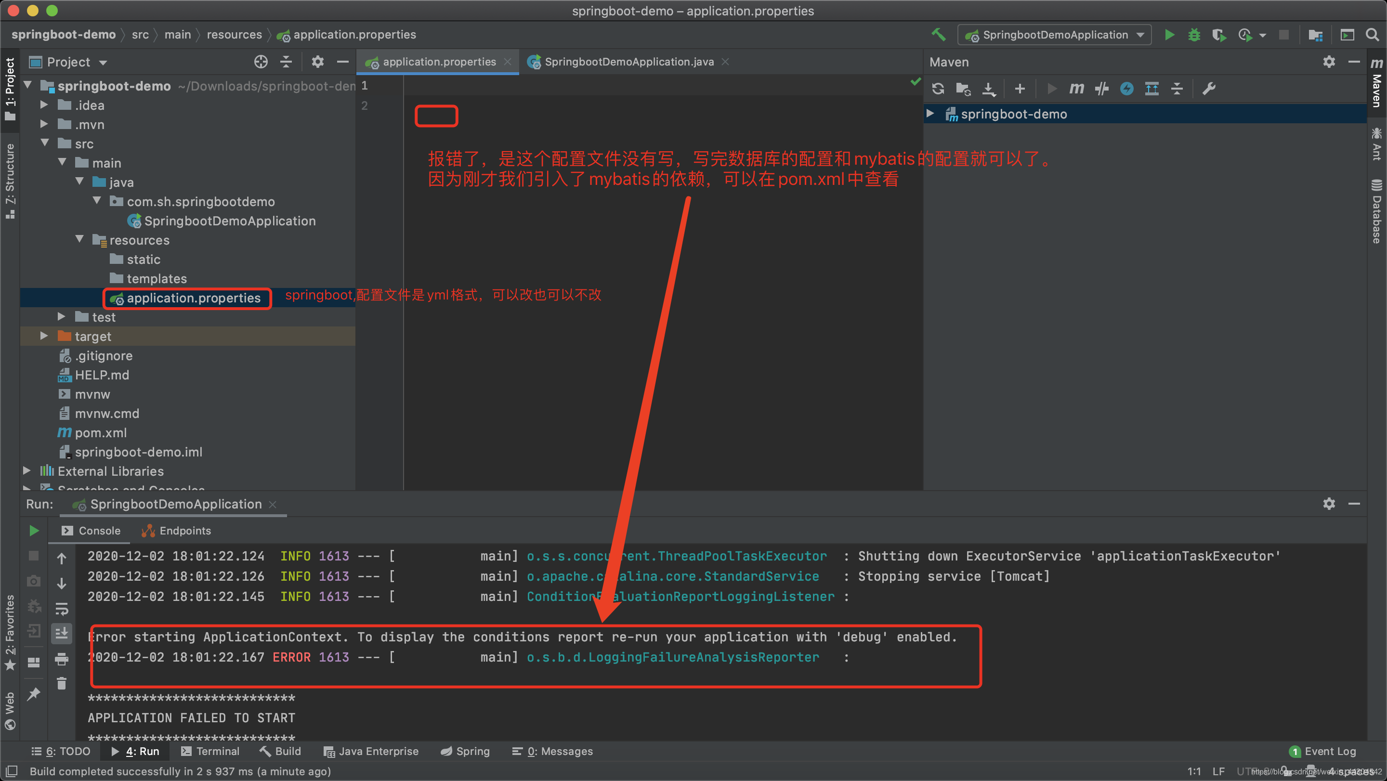This screenshot has height=781, width=1387.
Task: Close SpringbootDemoApplication run tab
Action: (x=273, y=504)
